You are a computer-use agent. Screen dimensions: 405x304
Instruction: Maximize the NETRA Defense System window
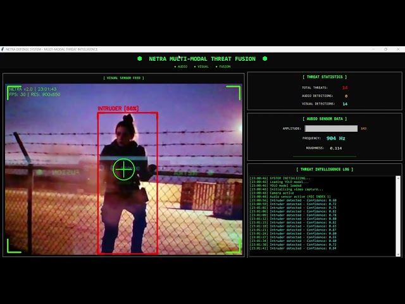(385, 49)
